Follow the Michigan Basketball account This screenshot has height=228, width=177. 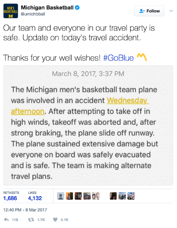149,11
